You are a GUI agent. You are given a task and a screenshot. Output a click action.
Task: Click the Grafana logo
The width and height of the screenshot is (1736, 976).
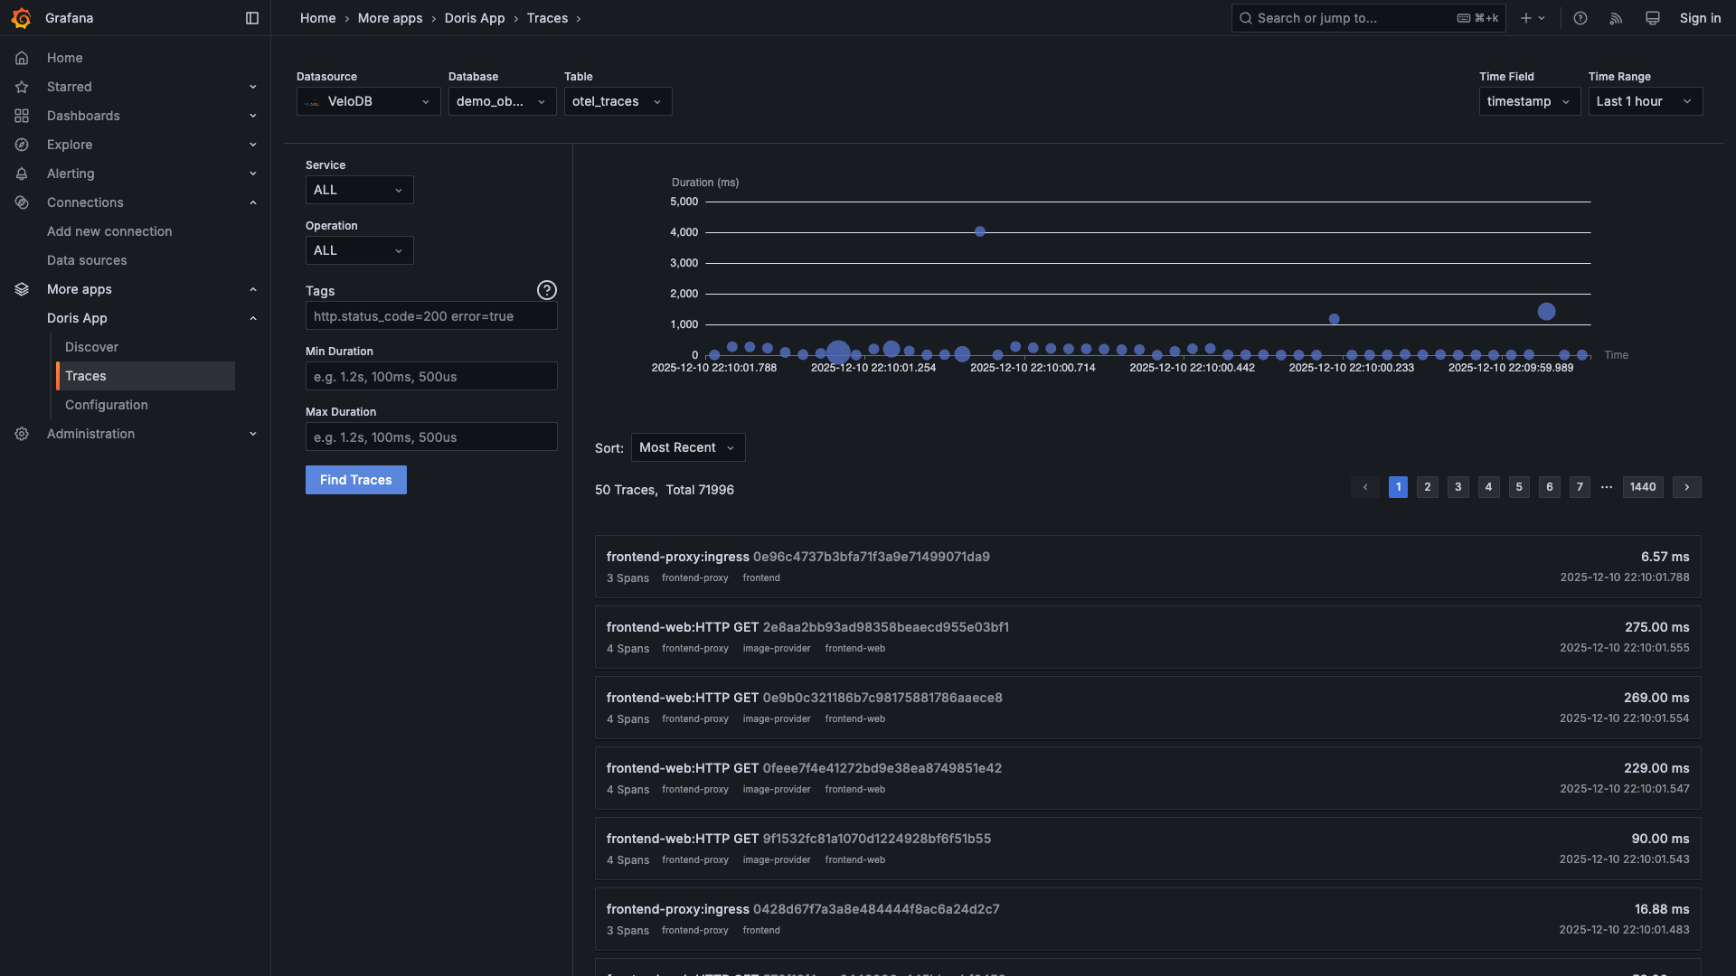click(x=22, y=18)
